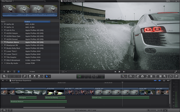Image resolution: width=180 pixels, height=112 pixels.
Task: Click the timeline playhead marker
Action: [x=122, y=82]
